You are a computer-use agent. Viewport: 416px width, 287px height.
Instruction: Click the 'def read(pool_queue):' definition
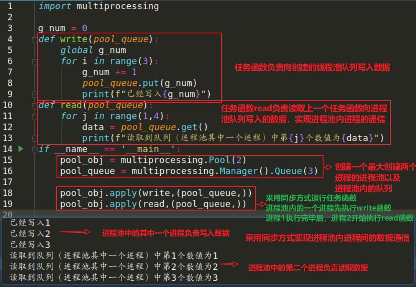click(x=95, y=105)
